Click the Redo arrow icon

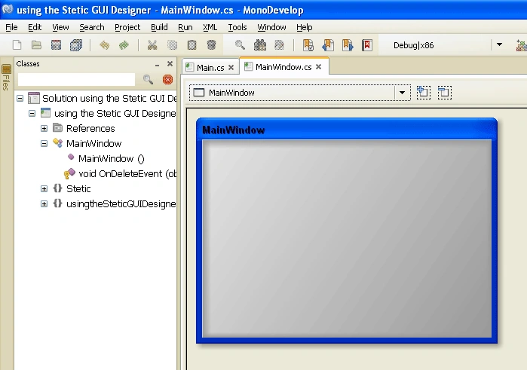coord(124,44)
